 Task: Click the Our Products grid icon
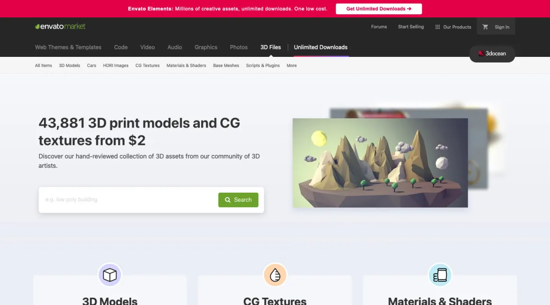point(438,27)
